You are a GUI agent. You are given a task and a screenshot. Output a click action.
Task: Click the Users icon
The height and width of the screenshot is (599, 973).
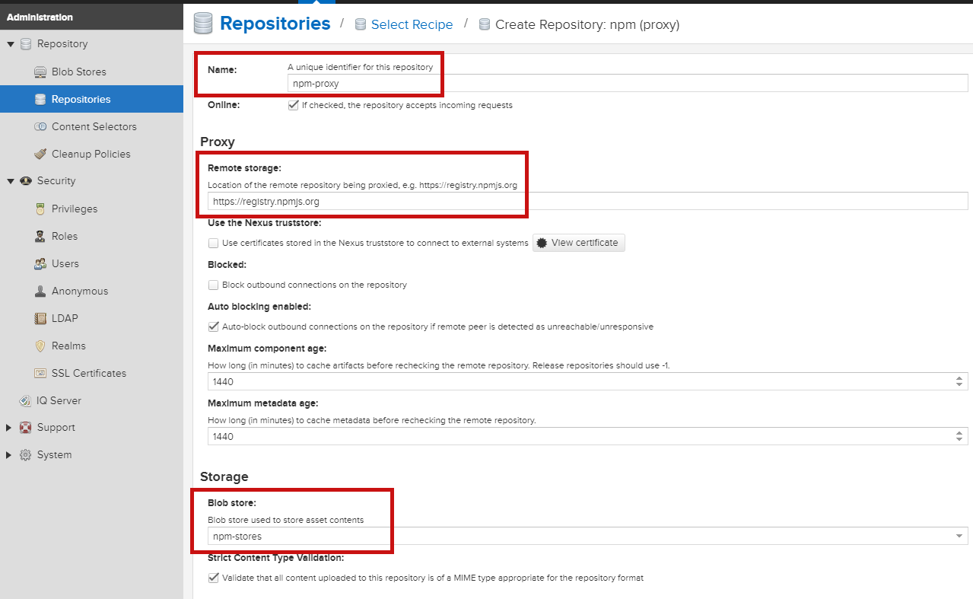40,263
